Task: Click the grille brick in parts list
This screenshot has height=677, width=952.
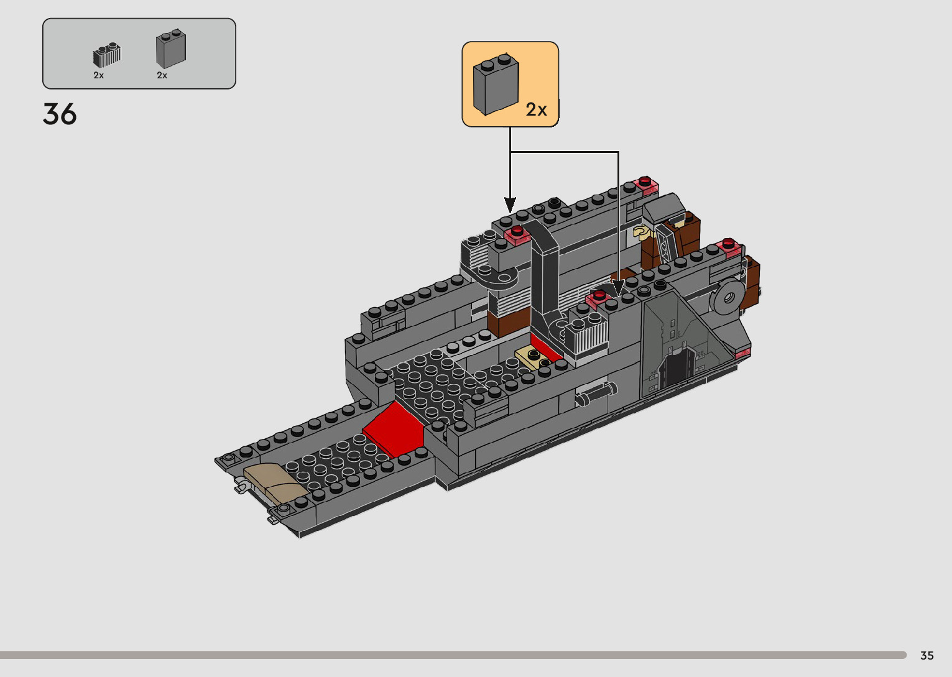Action: pos(106,56)
